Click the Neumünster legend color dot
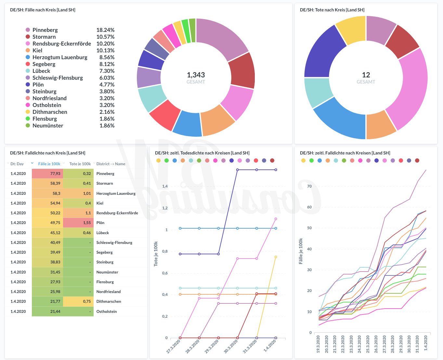443x360 pixels. pos(28,126)
